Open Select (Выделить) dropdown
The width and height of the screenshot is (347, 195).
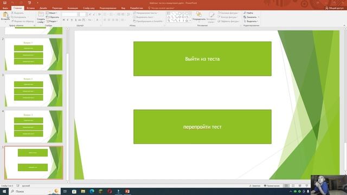[250, 21]
